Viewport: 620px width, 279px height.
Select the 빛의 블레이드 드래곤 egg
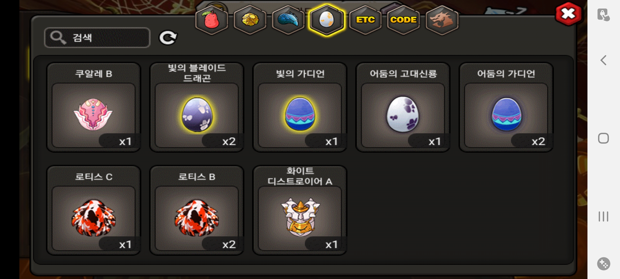197,107
